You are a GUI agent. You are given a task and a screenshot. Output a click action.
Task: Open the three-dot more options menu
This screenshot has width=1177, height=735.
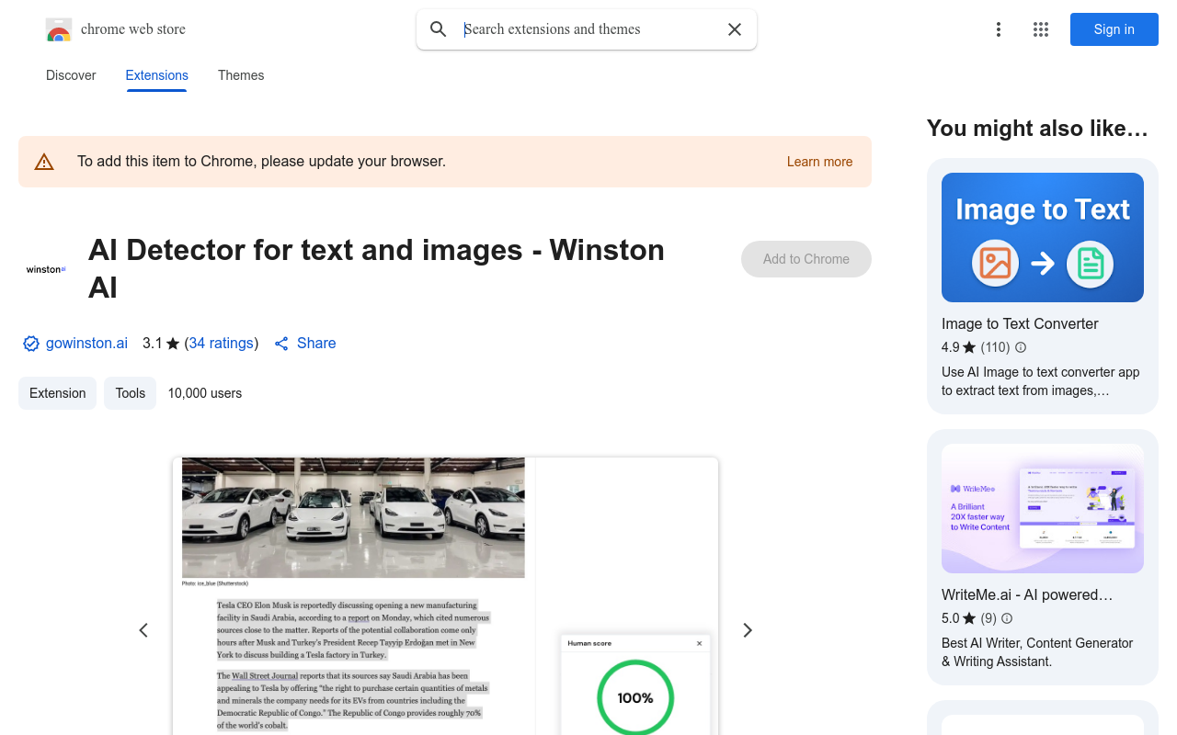click(999, 29)
